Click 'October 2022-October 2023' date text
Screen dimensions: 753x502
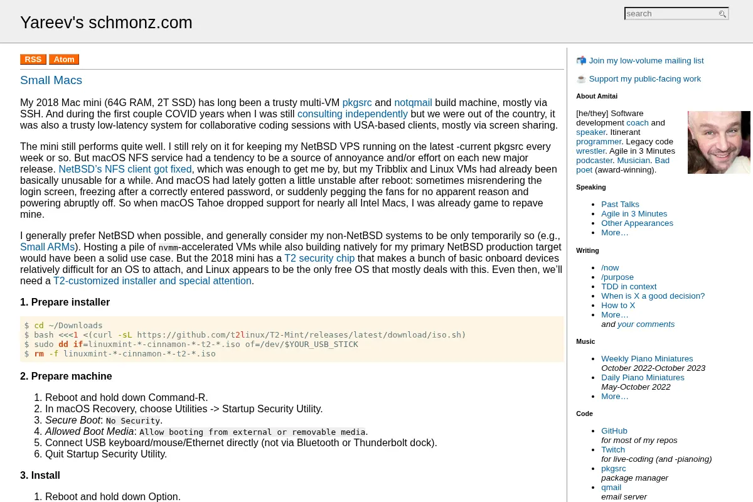click(653, 368)
